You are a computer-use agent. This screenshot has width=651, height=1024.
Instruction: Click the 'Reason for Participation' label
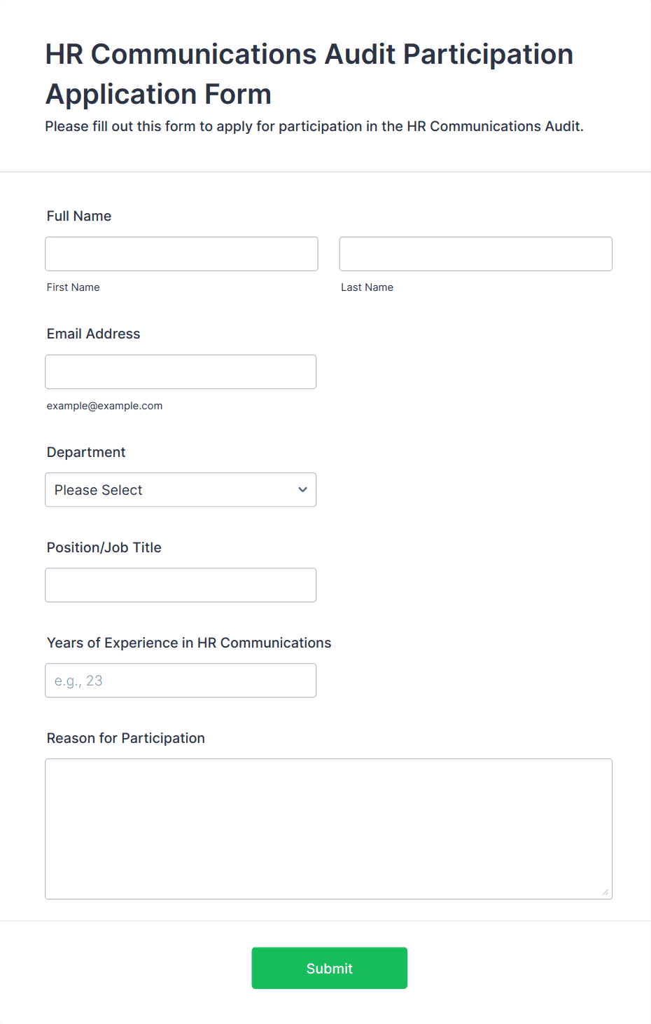(x=126, y=738)
